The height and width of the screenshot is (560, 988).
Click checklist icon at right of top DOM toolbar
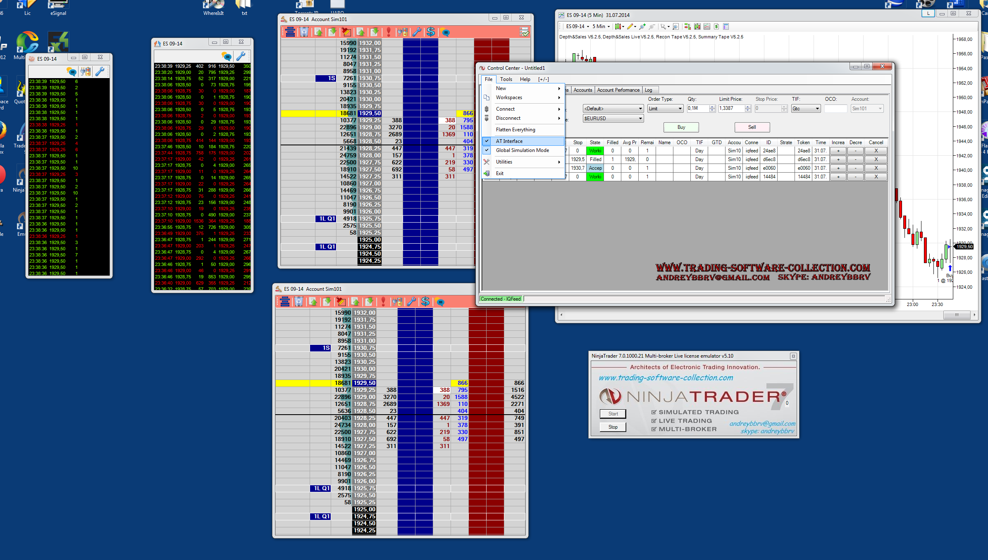click(x=524, y=32)
